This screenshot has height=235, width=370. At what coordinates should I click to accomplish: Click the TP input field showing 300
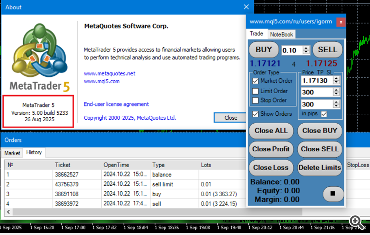tap(317, 92)
